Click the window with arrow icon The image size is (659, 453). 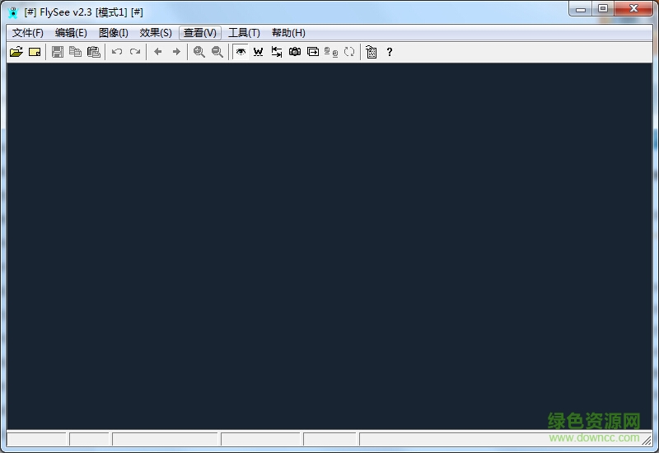pyautogui.click(x=313, y=52)
